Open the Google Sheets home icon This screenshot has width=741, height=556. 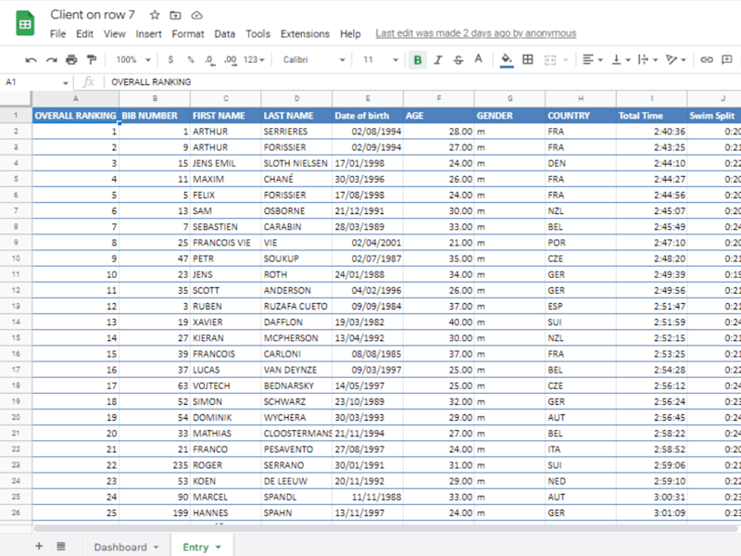(x=25, y=24)
